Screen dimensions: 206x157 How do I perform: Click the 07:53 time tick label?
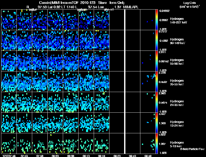(24, 156)
